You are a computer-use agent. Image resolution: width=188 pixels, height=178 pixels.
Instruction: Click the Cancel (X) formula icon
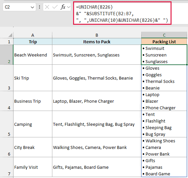[47, 7]
